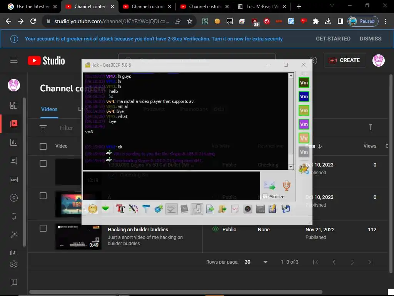Open the Copyright icon in Studio sidebar
Viewport: 394px width, 296px height.
[x=14, y=198]
